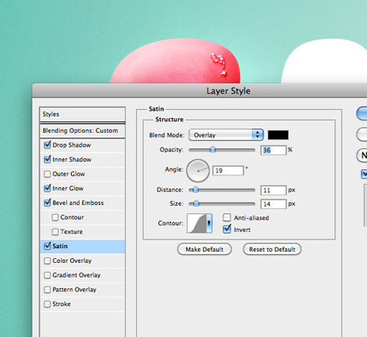Click the Opacity slider handle
The height and width of the screenshot is (337, 367).
[x=213, y=150]
